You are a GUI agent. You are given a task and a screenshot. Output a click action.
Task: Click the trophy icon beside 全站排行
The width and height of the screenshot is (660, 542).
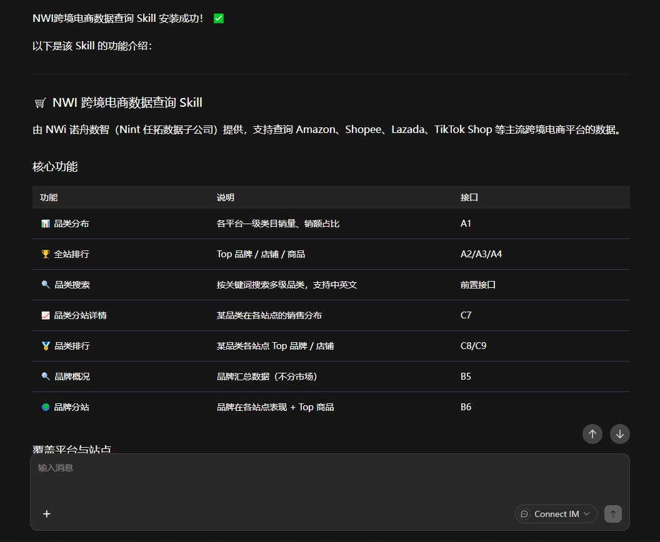click(x=46, y=254)
